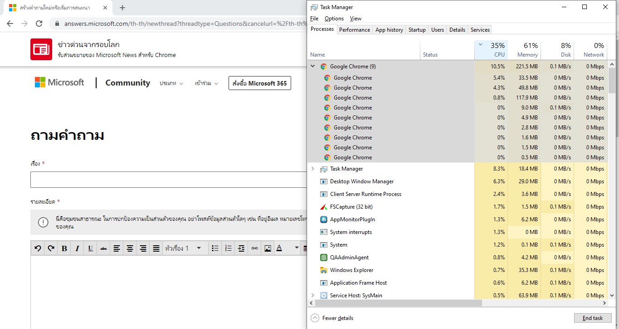Image resolution: width=619 pixels, height=329 pixels.
Task: Expand the Service Host: SysMain row
Action: tap(312, 296)
